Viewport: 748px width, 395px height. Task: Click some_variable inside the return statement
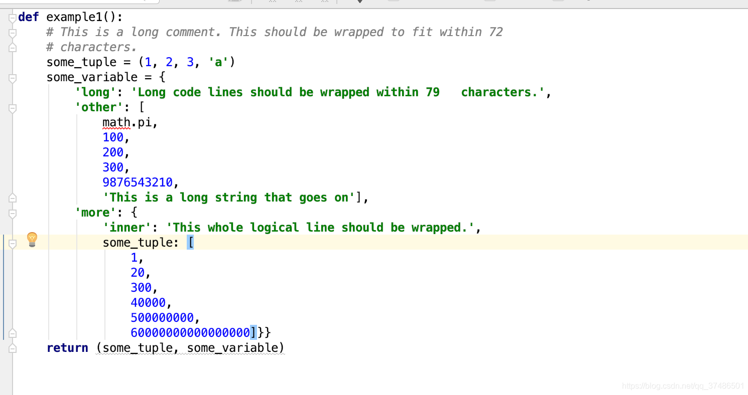232,348
